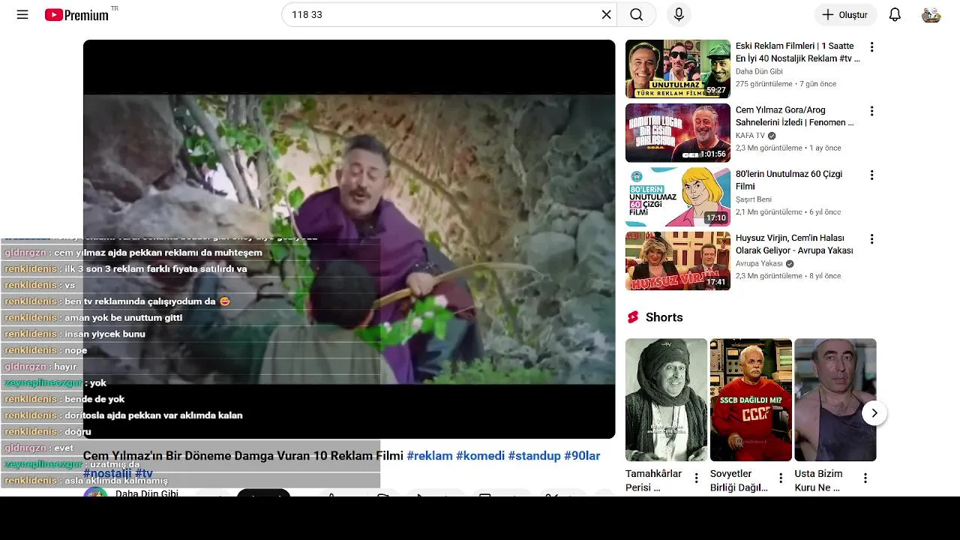
Task: Visit KAFA TV channel link
Action: [x=750, y=136]
